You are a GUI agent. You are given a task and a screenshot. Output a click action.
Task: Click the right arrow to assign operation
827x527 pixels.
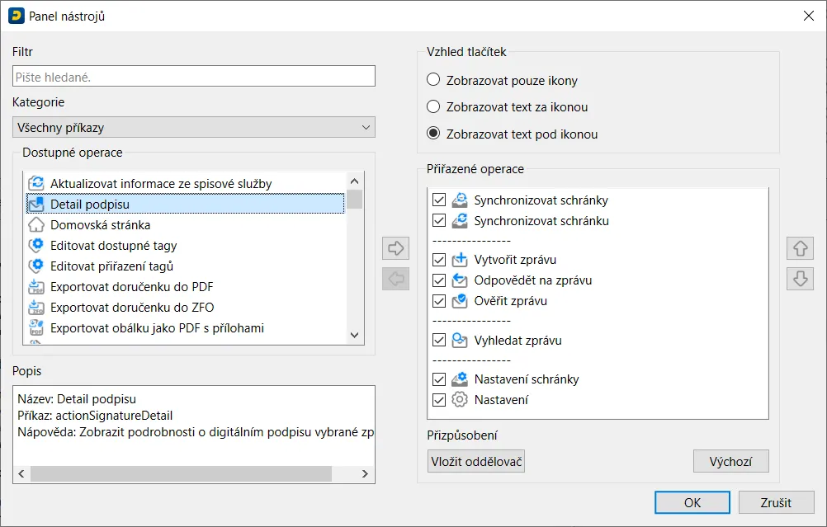tap(395, 248)
